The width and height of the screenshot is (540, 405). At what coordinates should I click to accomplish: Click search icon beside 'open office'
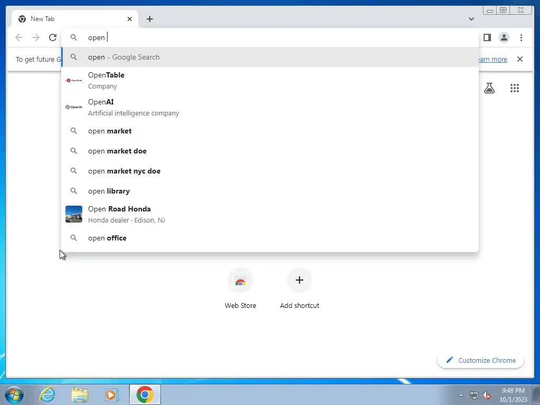pos(74,238)
